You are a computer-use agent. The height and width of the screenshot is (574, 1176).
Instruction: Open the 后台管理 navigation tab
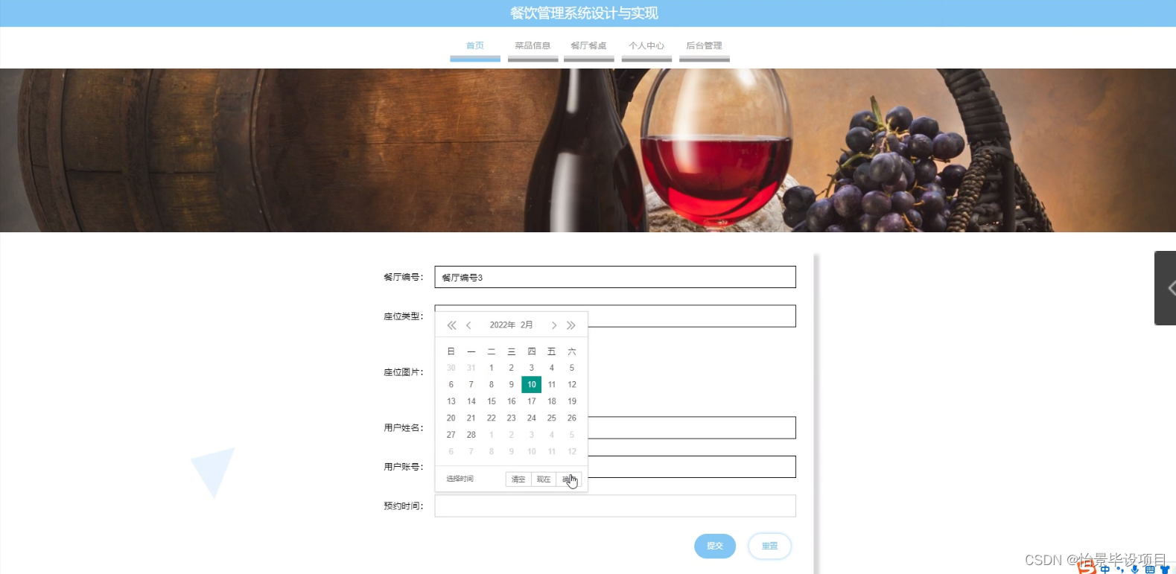[x=704, y=45]
